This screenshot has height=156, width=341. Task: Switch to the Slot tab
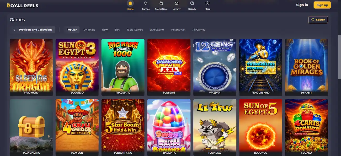point(117,30)
